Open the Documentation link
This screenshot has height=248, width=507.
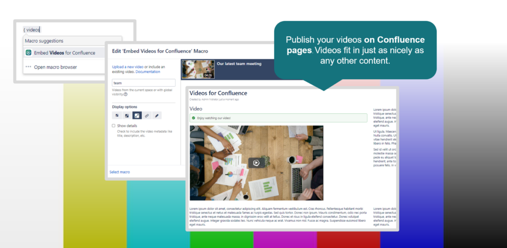[x=148, y=72]
